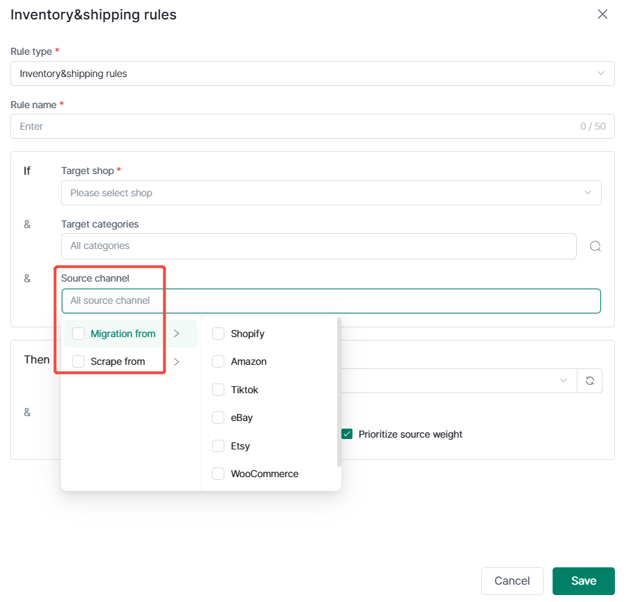Uncheck Prioritize source weight

(347, 434)
